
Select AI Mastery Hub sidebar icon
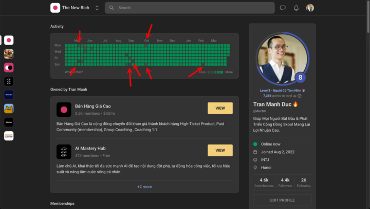click(9, 81)
